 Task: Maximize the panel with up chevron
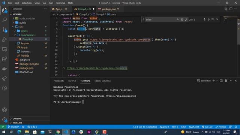(231, 81)
